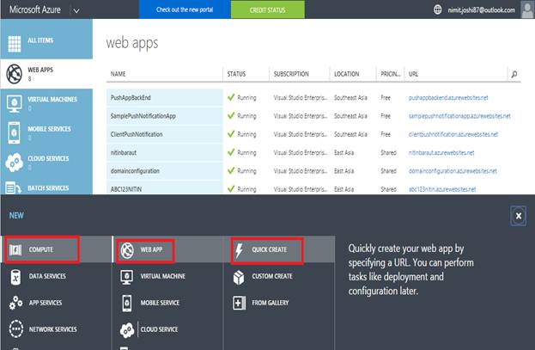Screen dimensions: 535x350
Task: Click the App Services gears icon
Action: click(15, 303)
